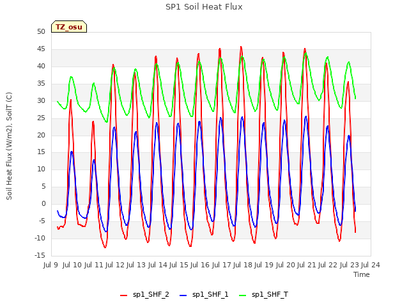Screen dimensions: 409x307
Task: Click the Jul 17 x-axis tick label
Action: 221,265
